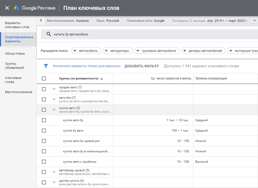Click the 'ДОБАВИТЬ ФИЛЬТР' button
Viewport: 258px width, 188px height.
pos(141,66)
